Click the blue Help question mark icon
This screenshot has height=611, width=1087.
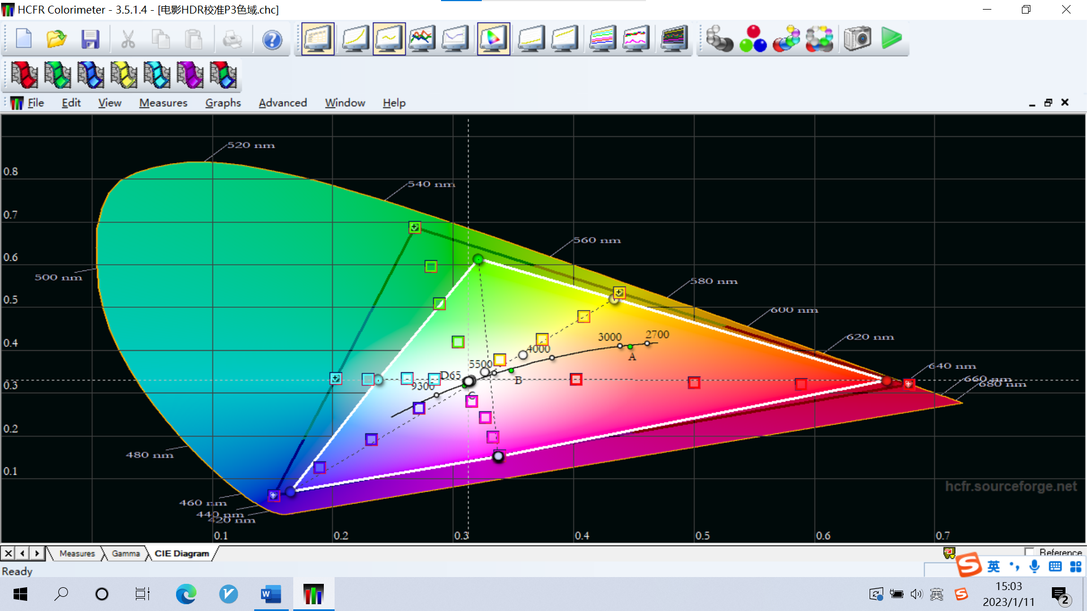[x=272, y=40]
